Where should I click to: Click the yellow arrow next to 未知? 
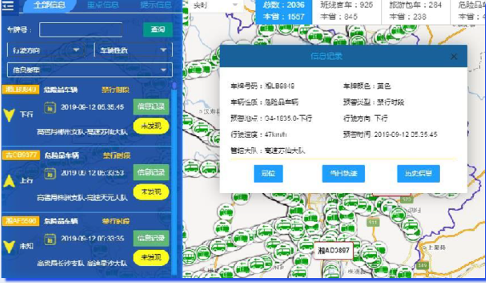coord(9,247)
